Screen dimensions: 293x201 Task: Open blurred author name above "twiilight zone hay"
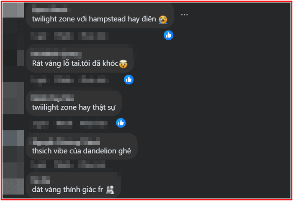[52, 97]
